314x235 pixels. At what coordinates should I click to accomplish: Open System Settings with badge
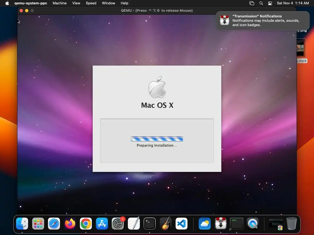pyautogui.click(x=118, y=223)
